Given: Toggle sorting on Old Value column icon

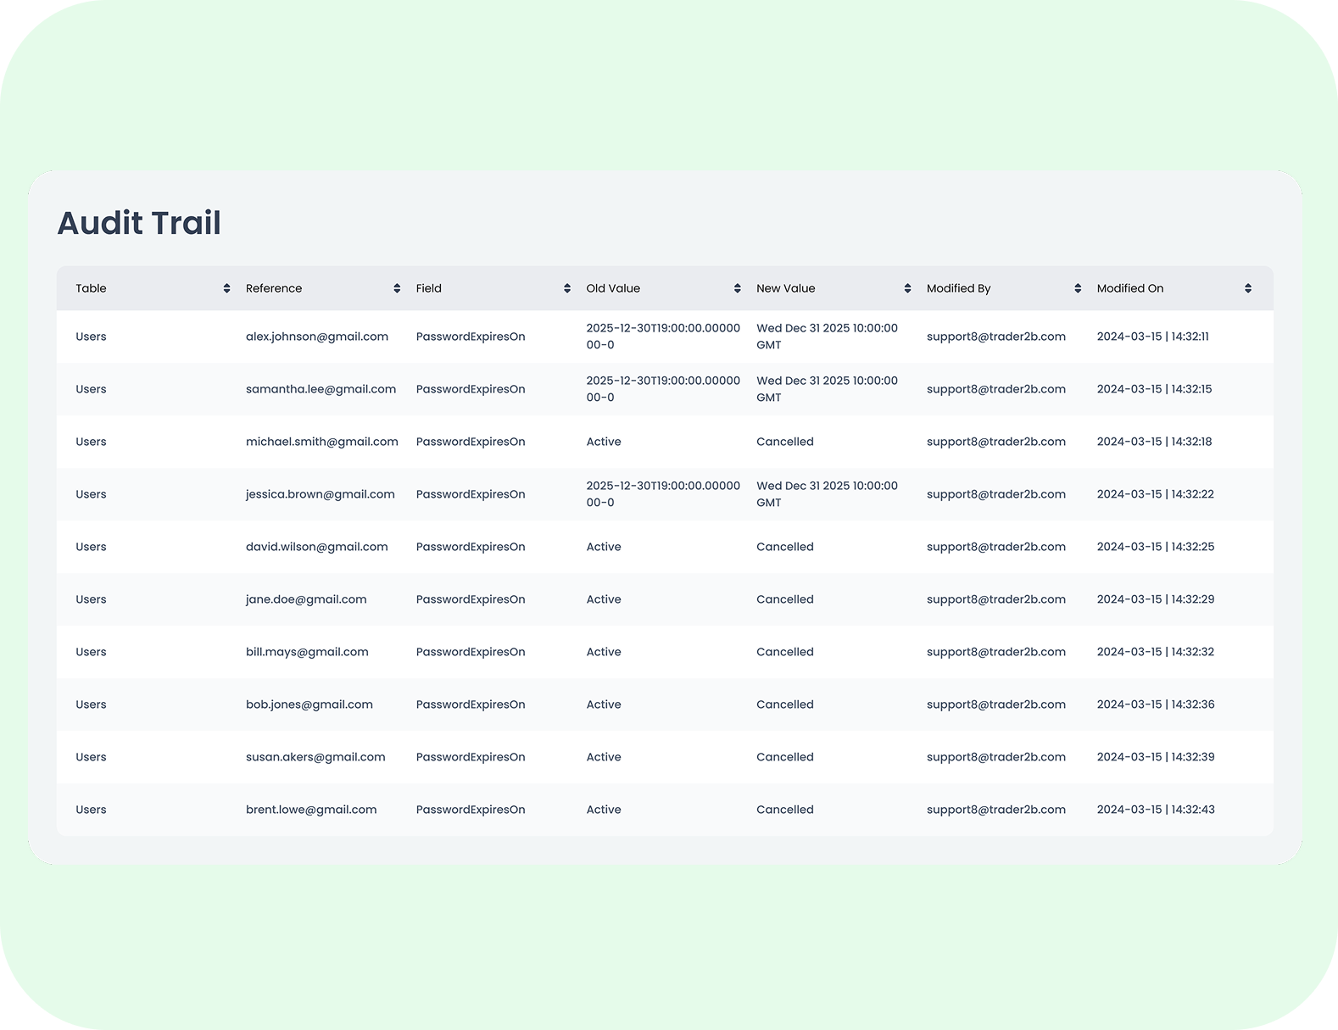Looking at the screenshot, I should 737,288.
